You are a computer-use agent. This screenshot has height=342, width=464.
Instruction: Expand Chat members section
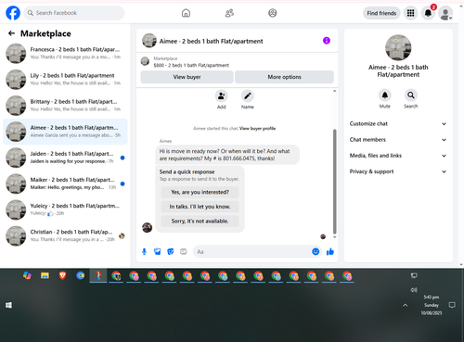coord(398,140)
